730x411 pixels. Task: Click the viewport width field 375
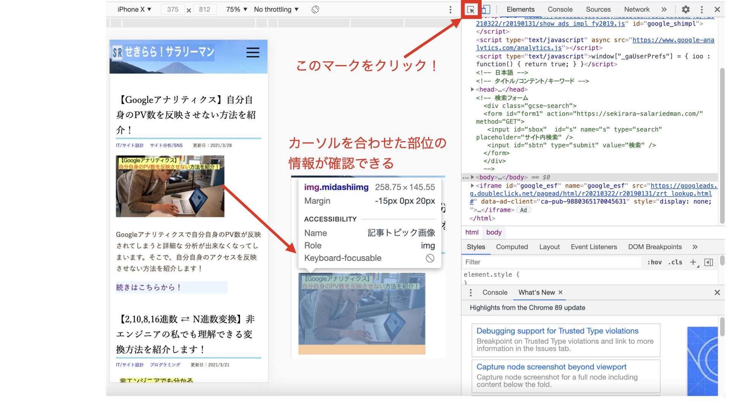tap(173, 10)
